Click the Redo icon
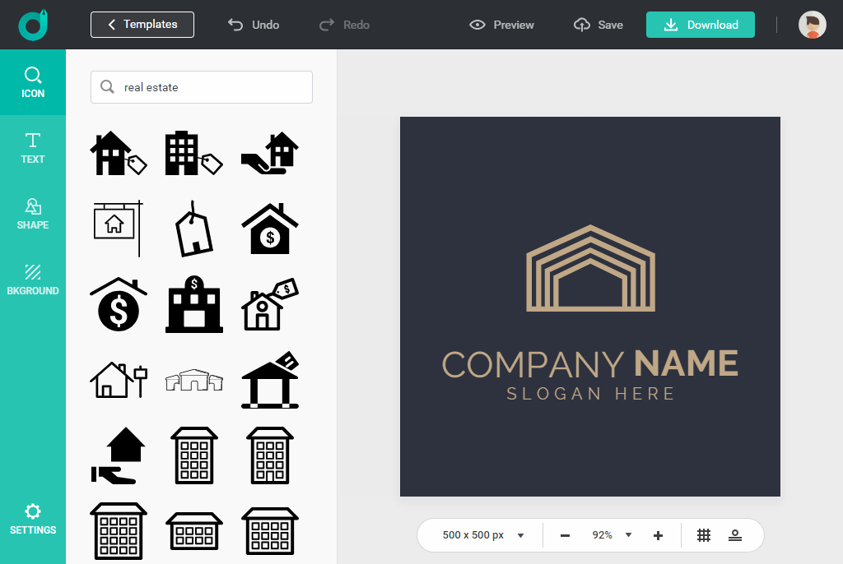This screenshot has width=843, height=564. pyautogui.click(x=325, y=25)
